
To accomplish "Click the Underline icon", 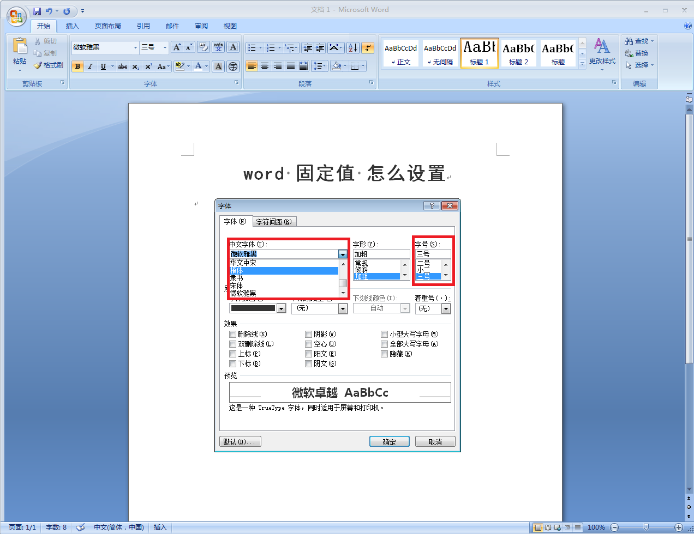I will [x=103, y=66].
